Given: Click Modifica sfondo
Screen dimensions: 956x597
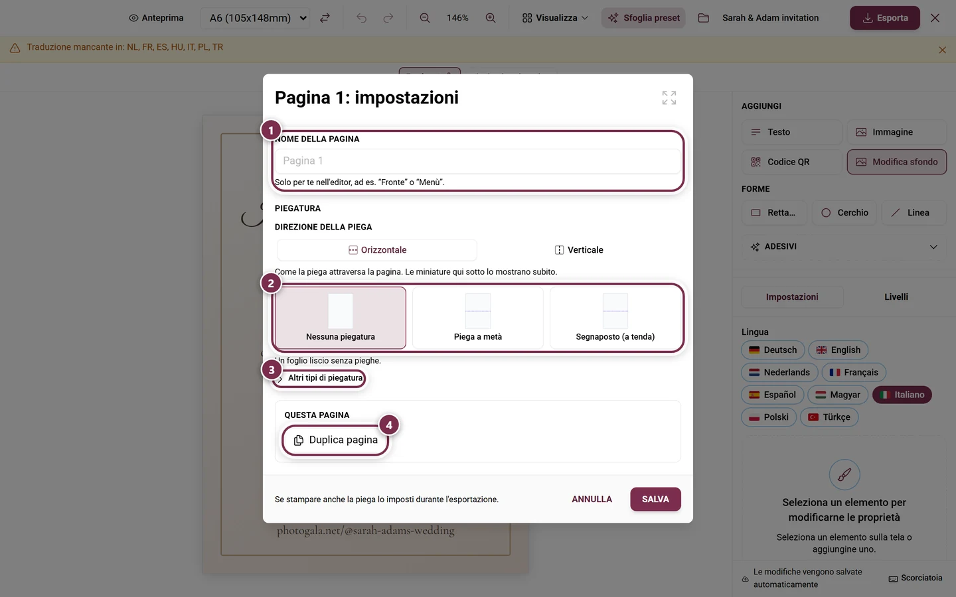Looking at the screenshot, I should click(897, 162).
